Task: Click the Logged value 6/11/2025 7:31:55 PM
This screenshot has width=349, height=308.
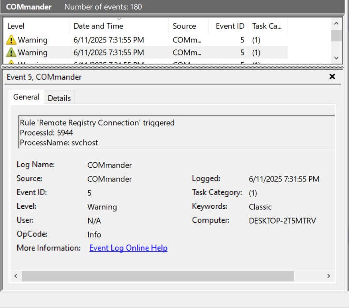Action: click(x=284, y=179)
